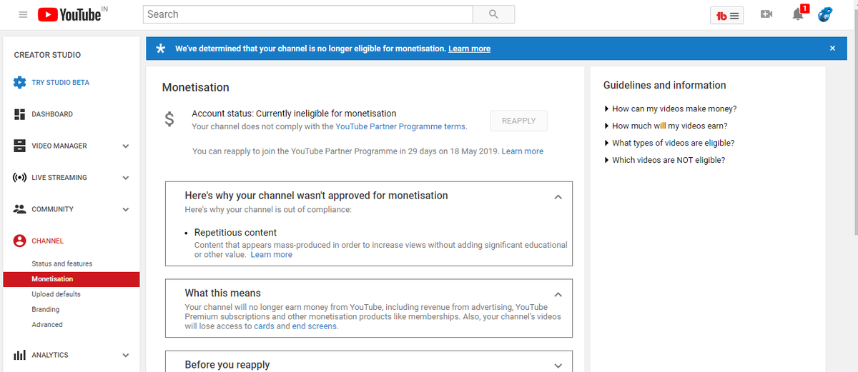Click the Dashboard grid icon
The image size is (858, 372).
click(x=20, y=114)
